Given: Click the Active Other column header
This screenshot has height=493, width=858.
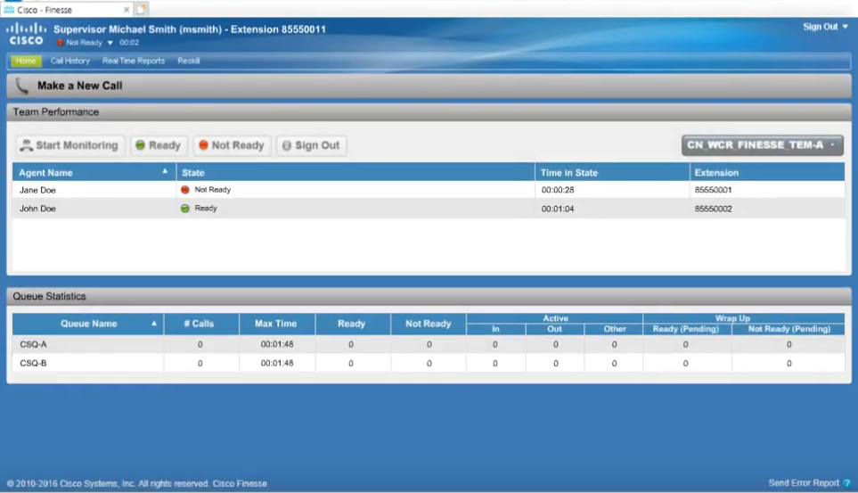Looking at the screenshot, I should 614,329.
